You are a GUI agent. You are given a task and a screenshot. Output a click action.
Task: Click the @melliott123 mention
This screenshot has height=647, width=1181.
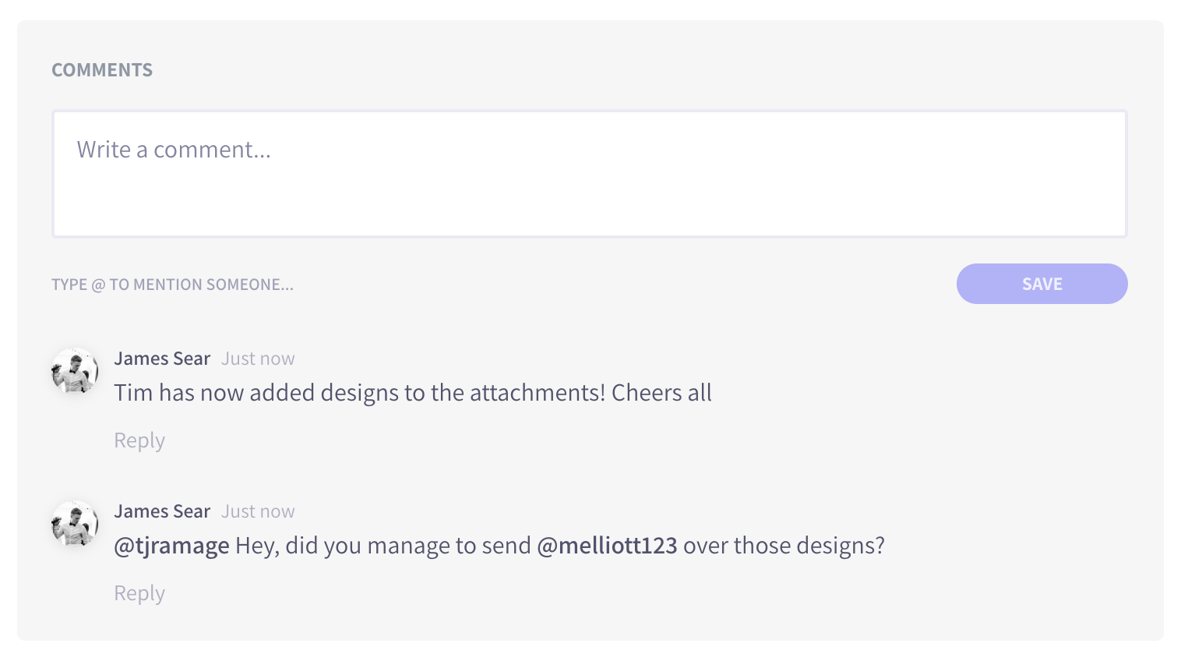[607, 546]
